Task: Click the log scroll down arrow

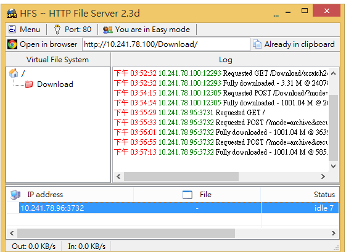Action: click(334, 166)
